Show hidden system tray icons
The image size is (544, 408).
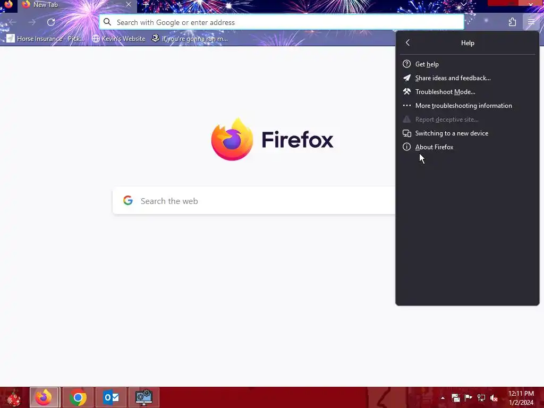coord(443,398)
